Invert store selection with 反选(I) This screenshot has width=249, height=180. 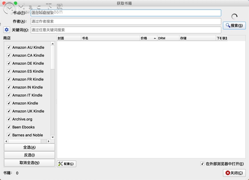(x=29, y=155)
